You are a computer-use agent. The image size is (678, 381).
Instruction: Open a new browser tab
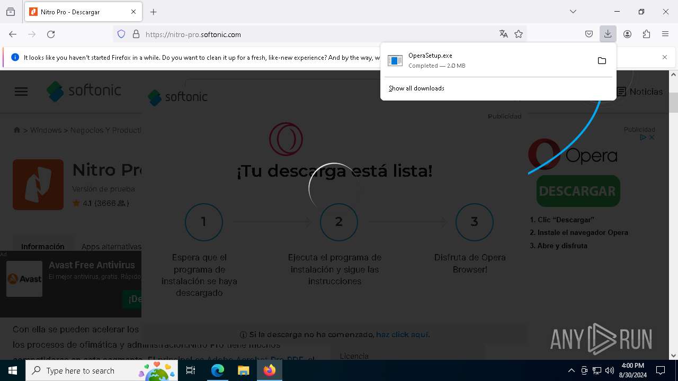(153, 12)
